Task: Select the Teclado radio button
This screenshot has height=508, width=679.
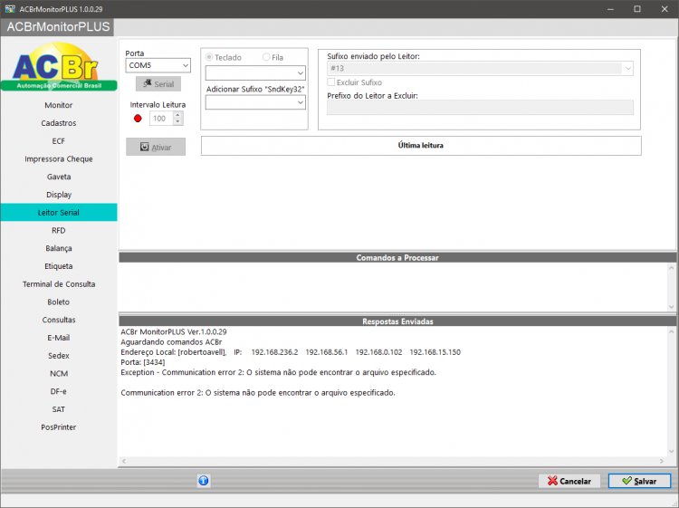Action: [209, 57]
